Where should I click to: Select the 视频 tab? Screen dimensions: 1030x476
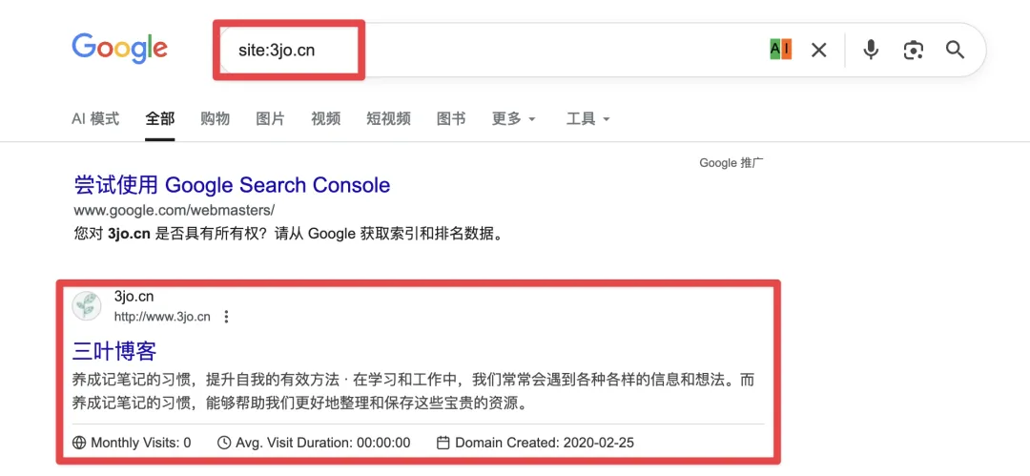click(325, 119)
